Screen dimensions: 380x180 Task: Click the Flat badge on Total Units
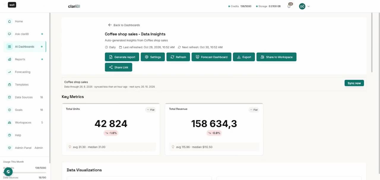pos(150,110)
